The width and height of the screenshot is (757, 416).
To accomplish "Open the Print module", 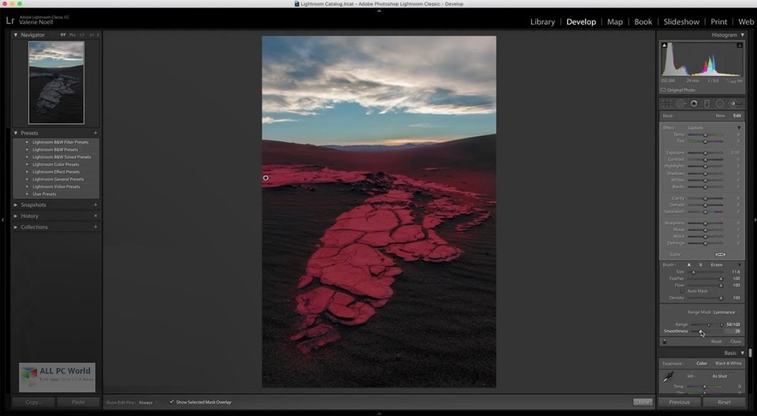I will 718,22.
